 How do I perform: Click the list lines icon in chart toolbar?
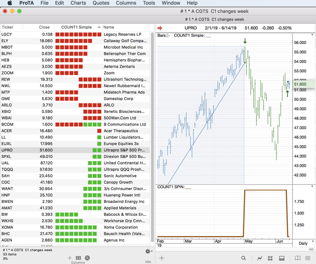(308, 258)
